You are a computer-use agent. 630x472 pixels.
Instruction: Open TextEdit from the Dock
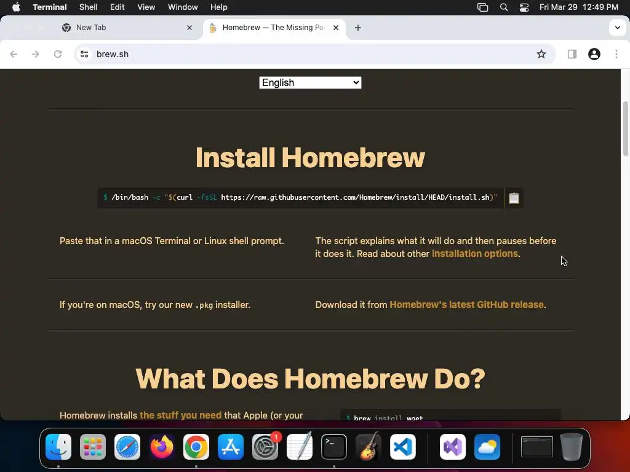[x=300, y=447]
